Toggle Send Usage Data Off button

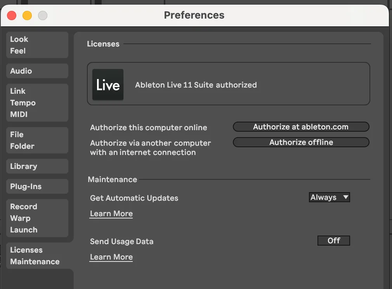(333, 241)
